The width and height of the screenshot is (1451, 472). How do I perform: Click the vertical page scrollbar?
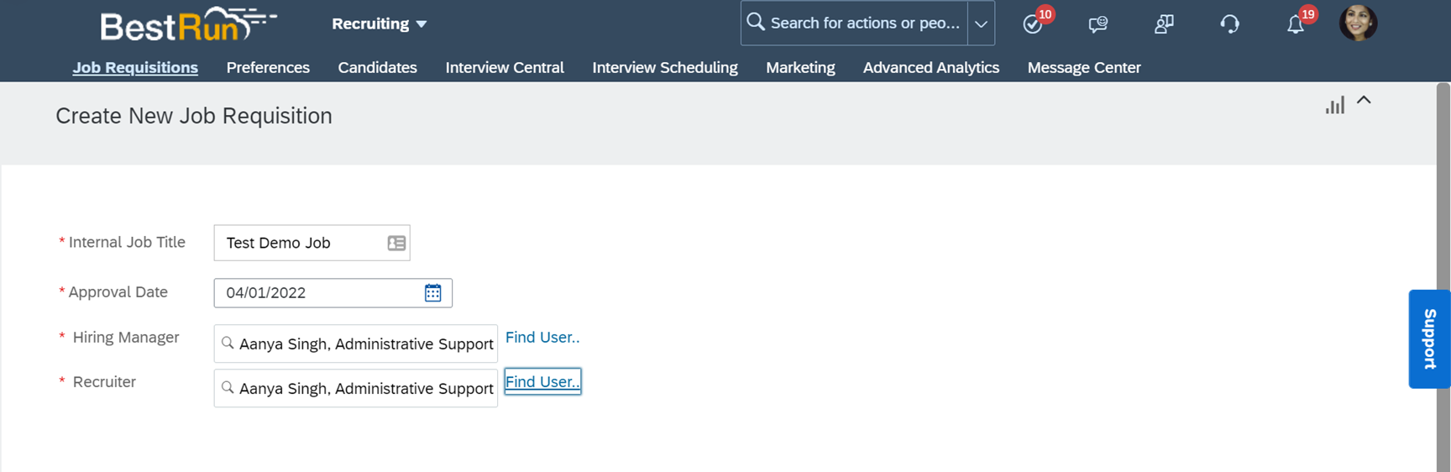(x=1443, y=277)
